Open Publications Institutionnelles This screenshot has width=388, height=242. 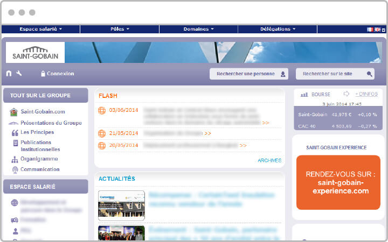pyautogui.click(x=40, y=146)
